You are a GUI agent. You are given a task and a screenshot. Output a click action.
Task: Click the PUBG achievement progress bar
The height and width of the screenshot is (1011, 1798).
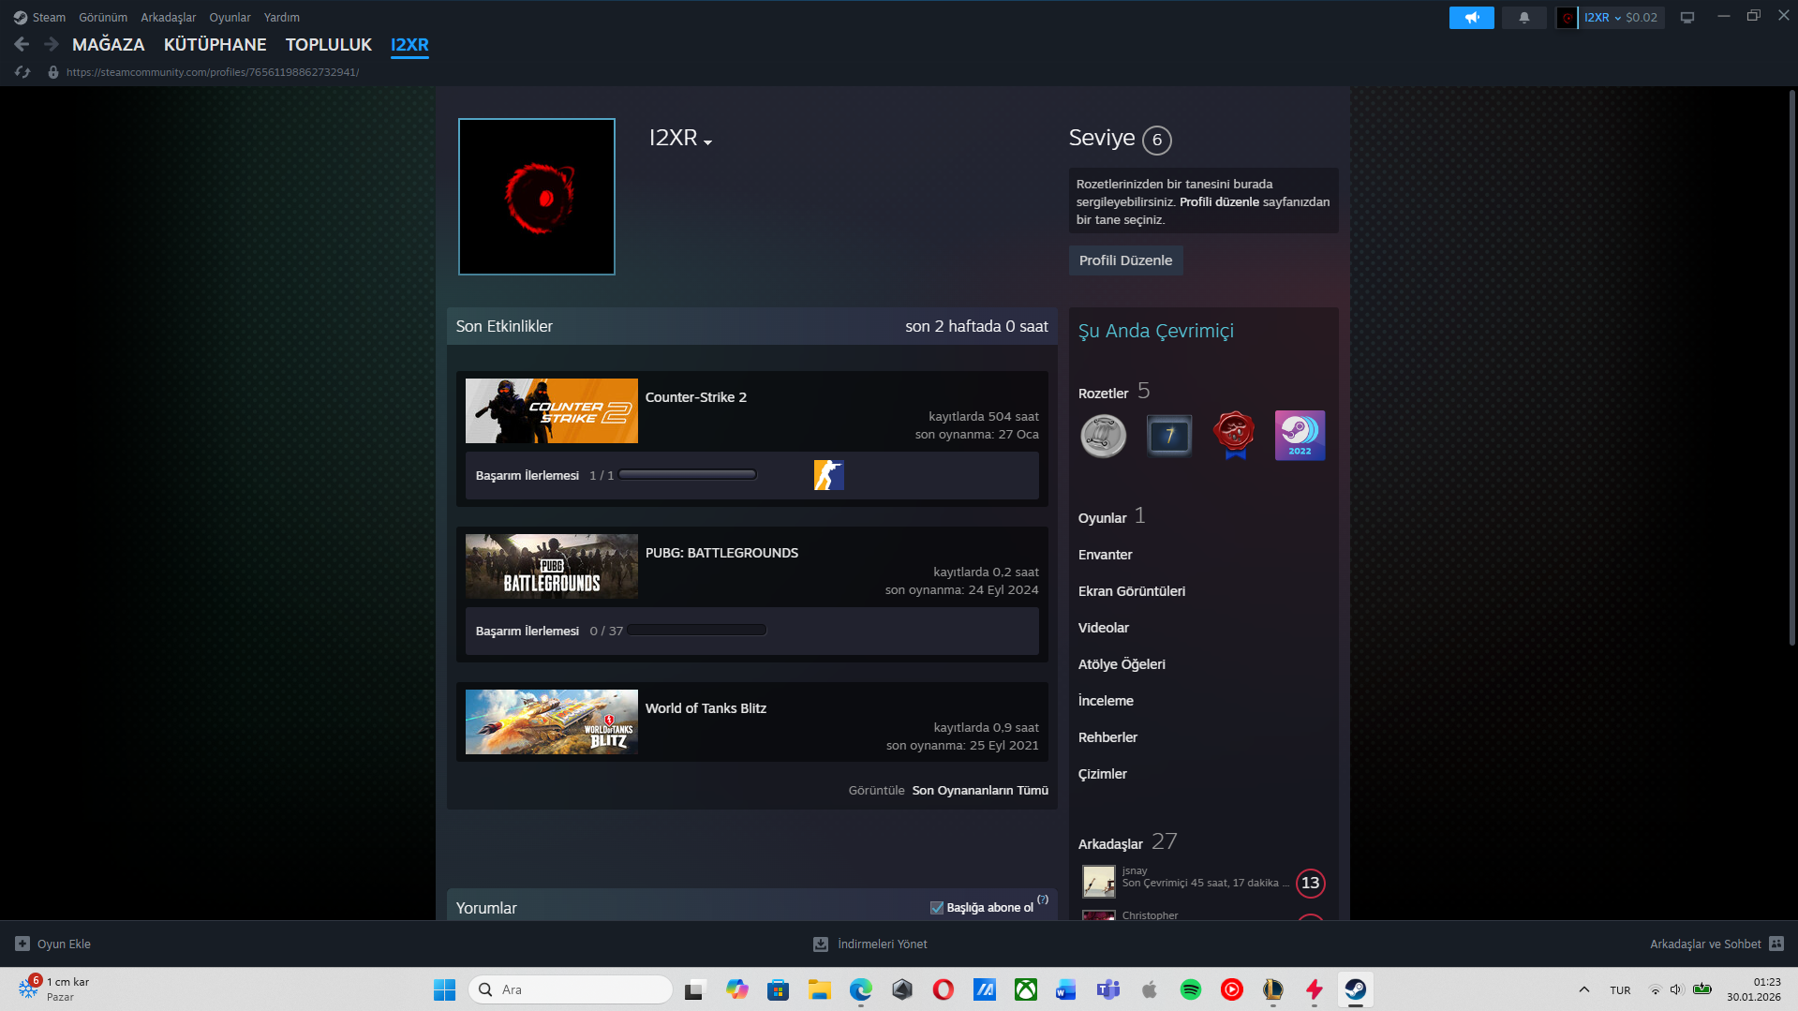click(697, 631)
